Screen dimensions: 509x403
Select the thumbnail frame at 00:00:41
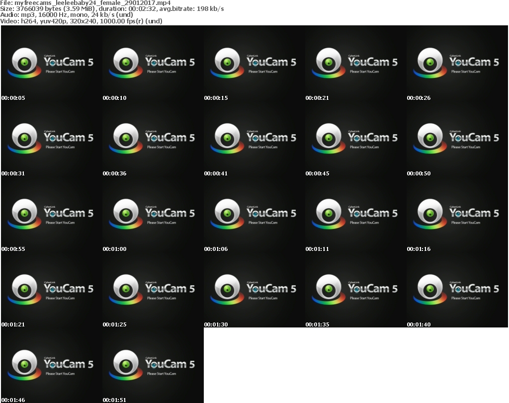coord(254,139)
